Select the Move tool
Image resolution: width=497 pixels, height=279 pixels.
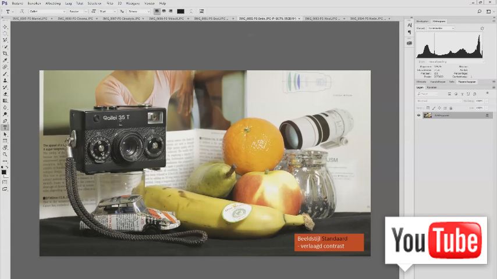[x=5, y=27]
